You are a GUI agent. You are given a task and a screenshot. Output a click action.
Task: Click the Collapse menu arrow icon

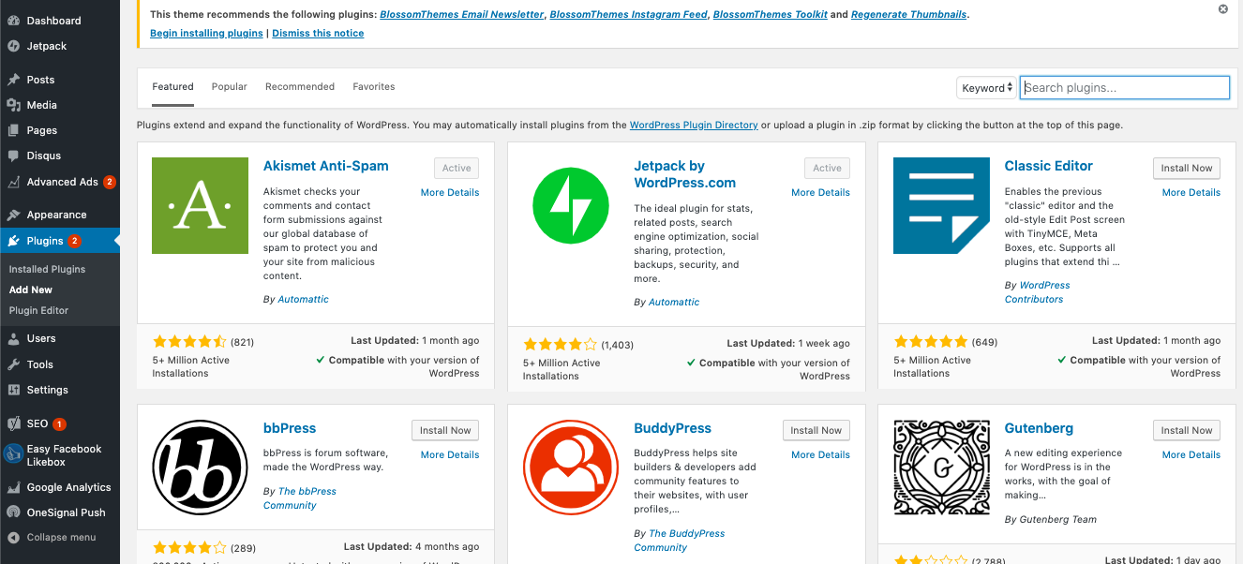[x=13, y=538]
